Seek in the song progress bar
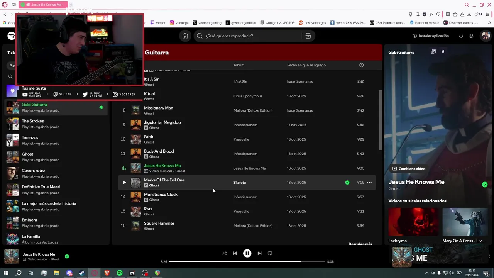The height and width of the screenshot is (278, 494). pos(247,261)
